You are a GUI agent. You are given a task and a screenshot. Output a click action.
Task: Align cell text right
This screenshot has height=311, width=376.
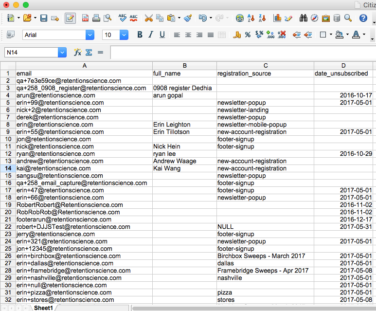[199, 35]
